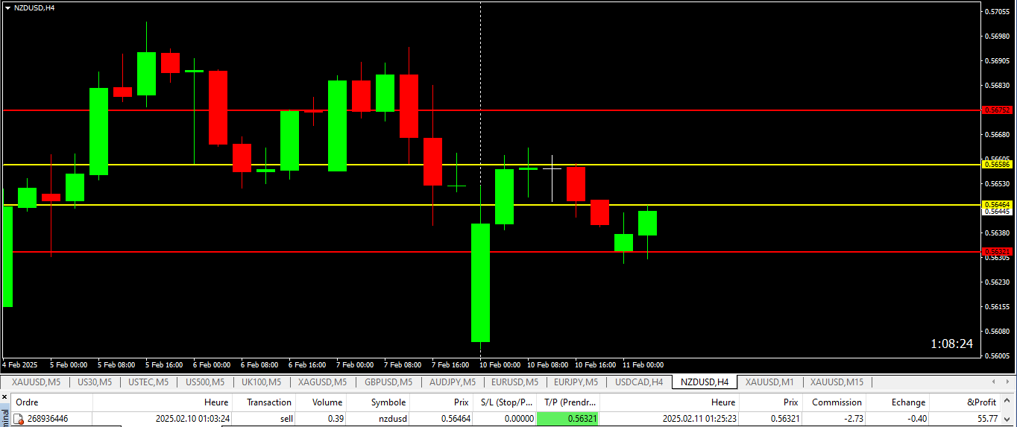Select the XAGUSD,M5 chart tab

(x=322, y=382)
